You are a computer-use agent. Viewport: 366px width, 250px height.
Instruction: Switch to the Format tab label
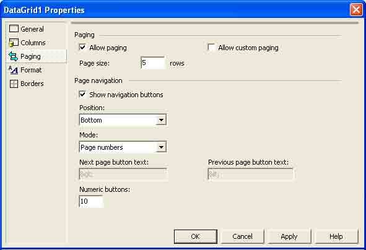[31, 70]
